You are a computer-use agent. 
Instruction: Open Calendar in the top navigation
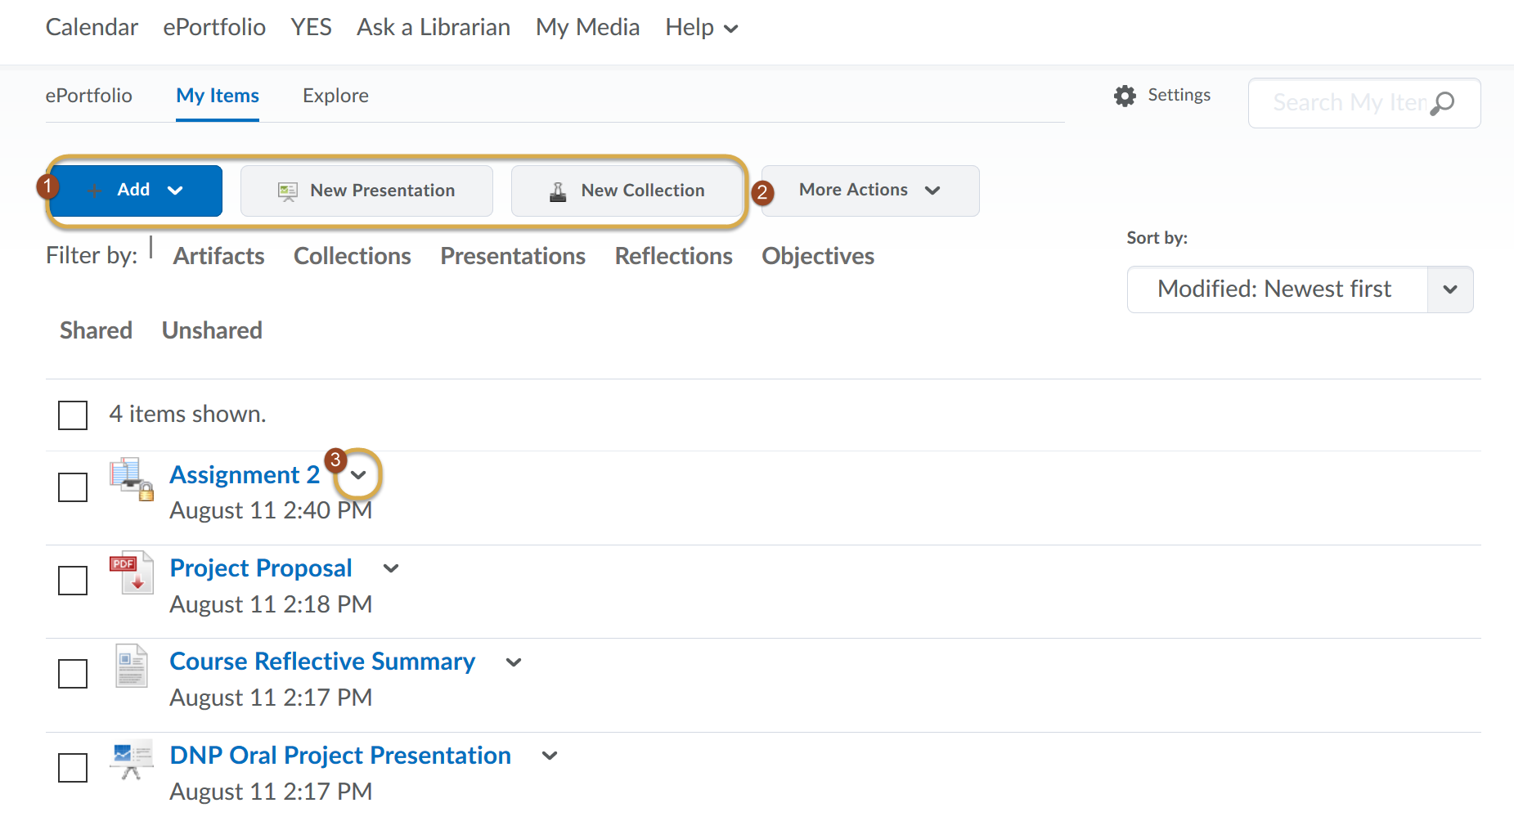[92, 28]
